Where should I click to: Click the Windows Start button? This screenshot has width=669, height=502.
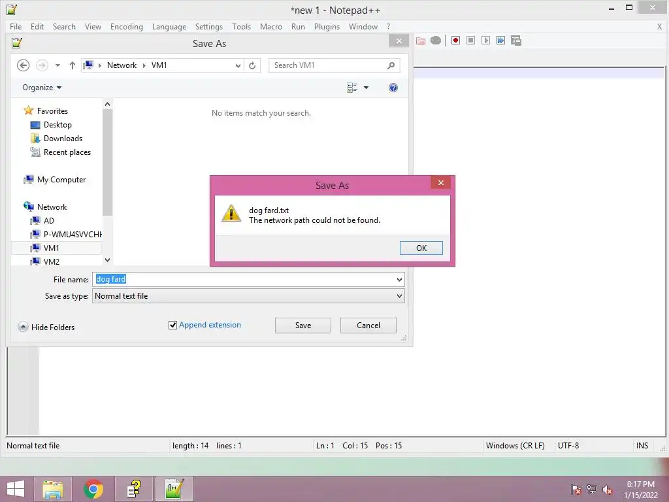[16, 489]
